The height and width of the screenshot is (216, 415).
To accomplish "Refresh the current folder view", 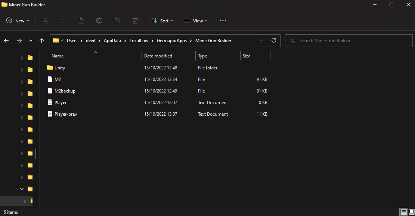I will pyautogui.click(x=273, y=41).
